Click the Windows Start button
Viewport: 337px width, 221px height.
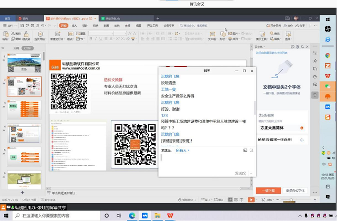coord(6,216)
